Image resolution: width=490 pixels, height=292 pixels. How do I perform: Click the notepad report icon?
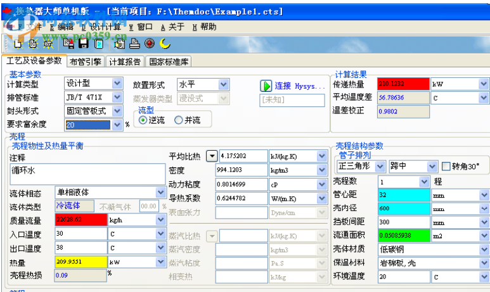coord(99,44)
